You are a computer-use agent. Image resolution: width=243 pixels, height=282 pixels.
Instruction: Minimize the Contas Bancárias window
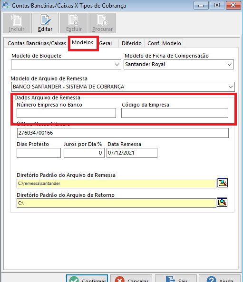point(201,5)
